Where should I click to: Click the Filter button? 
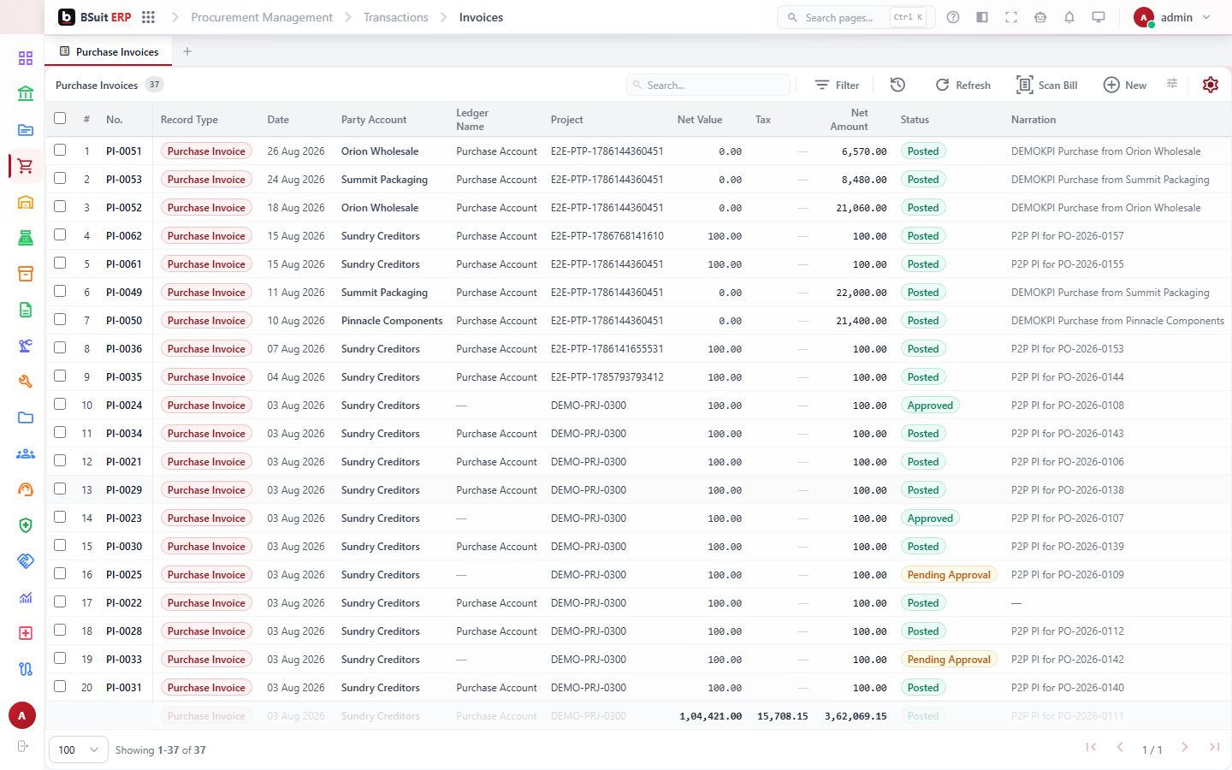coord(837,85)
